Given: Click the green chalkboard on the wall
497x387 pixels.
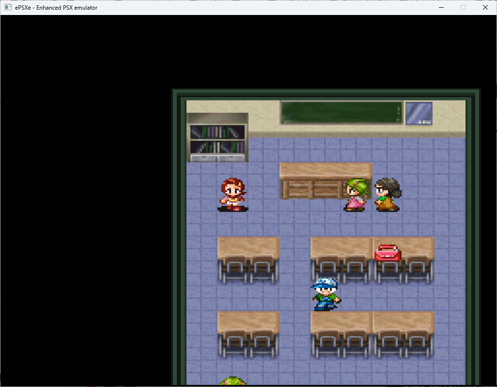Looking at the screenshot, I should [341, 113].
